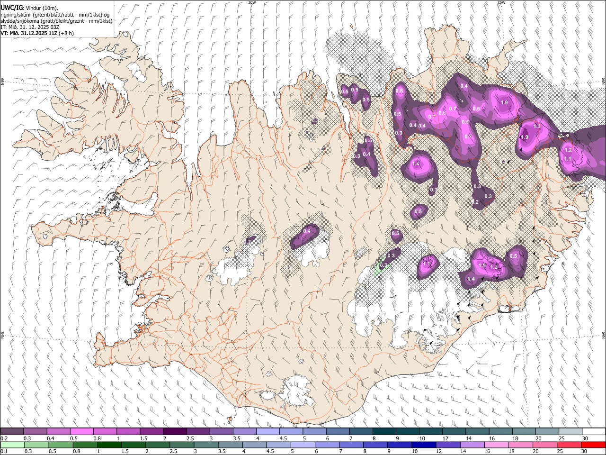Click the dark teal 8 swatch in purple legend

coord(384,432)
